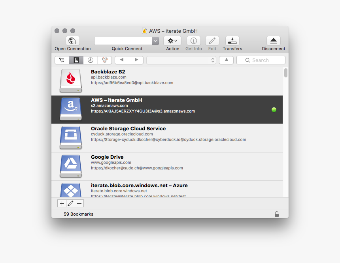Expand the Quick Connect dropdown arrow
Viewport: 340px width, 263px height.
click(x=155, y=41)
